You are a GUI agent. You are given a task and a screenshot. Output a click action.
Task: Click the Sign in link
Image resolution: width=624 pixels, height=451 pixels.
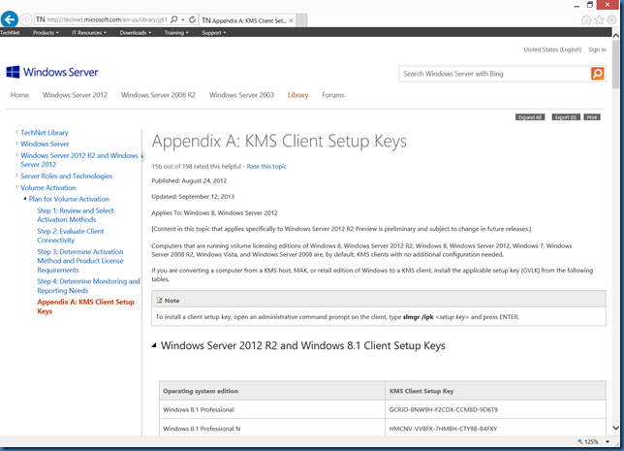point(597,49)
